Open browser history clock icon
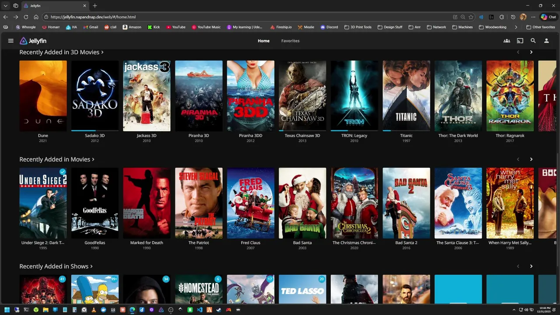This screenshot has width=560, height=315. [x=513, y=17]
